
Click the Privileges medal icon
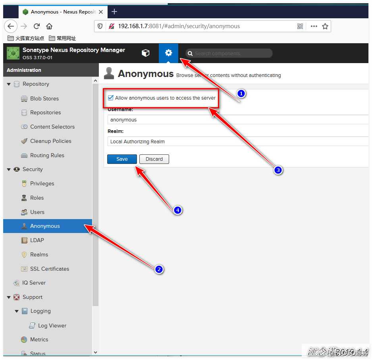pos(24,184)
